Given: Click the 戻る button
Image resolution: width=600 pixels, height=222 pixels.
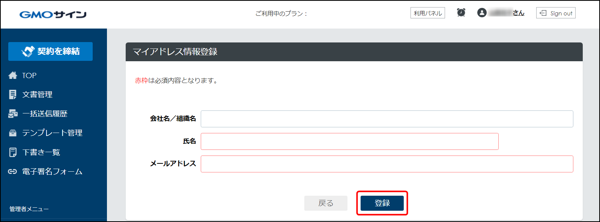Looking at the screenshot, I should (326, 203).
